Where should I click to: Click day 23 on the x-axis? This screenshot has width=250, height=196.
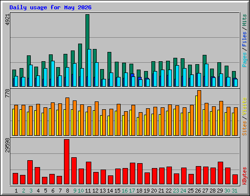[x=176, y=191]
